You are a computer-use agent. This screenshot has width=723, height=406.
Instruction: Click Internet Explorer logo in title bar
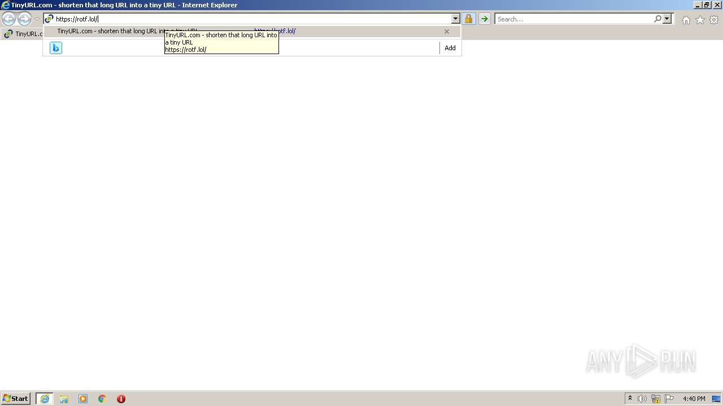click(x=6, y=5)
